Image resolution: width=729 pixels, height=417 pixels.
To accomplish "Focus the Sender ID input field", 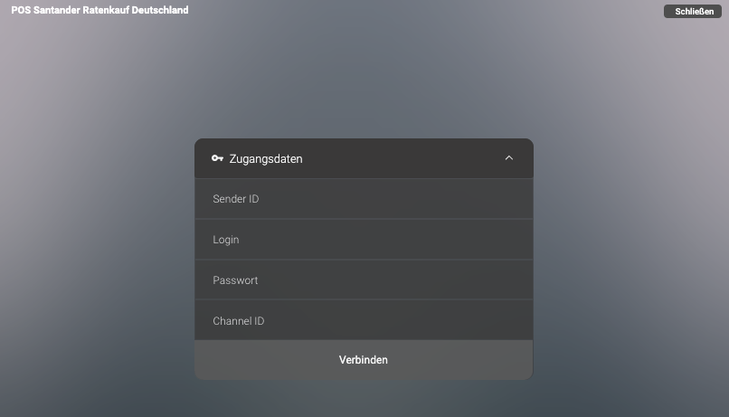I will 364,199.
